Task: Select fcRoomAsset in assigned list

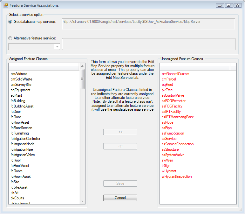Action: (21, 176)
